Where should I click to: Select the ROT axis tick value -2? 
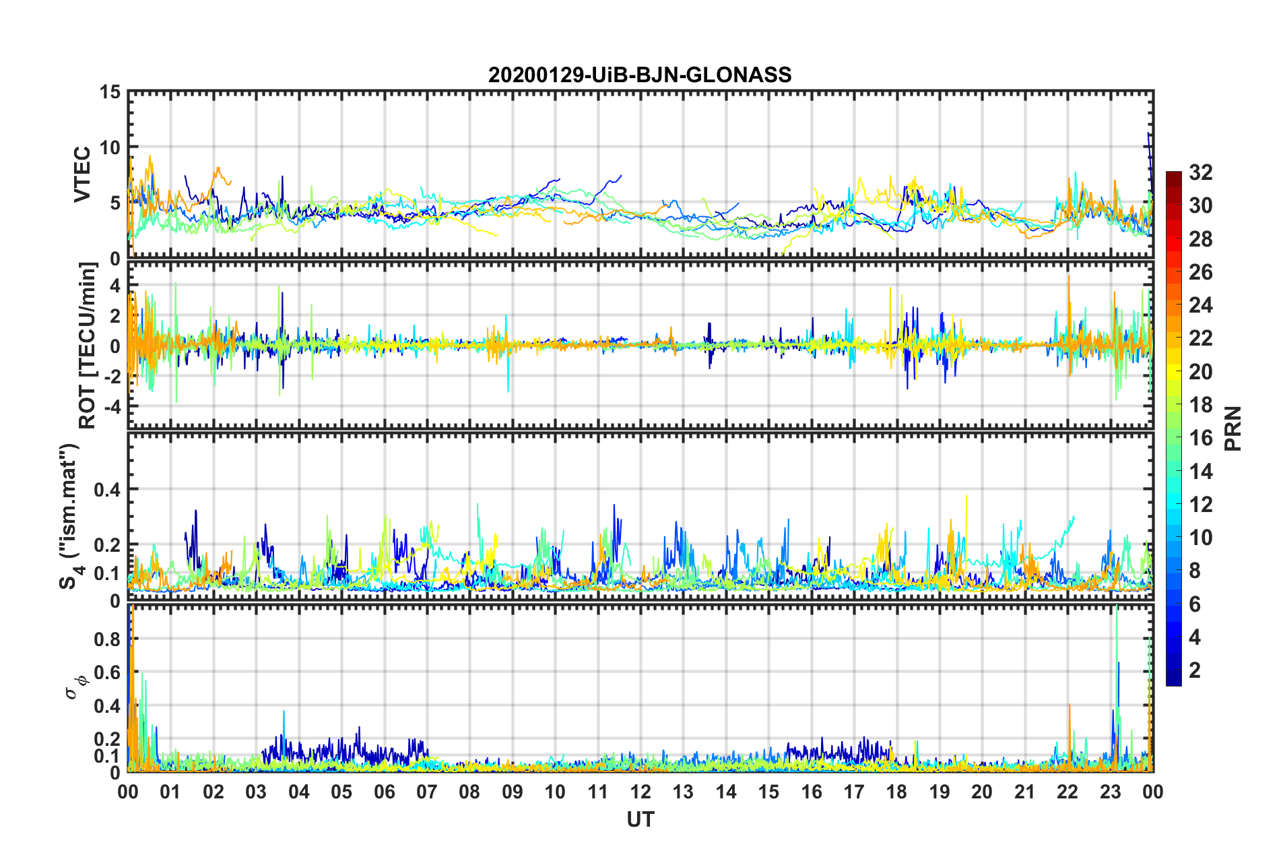(112, 377)
